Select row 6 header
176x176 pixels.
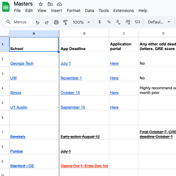click(4, 117)
